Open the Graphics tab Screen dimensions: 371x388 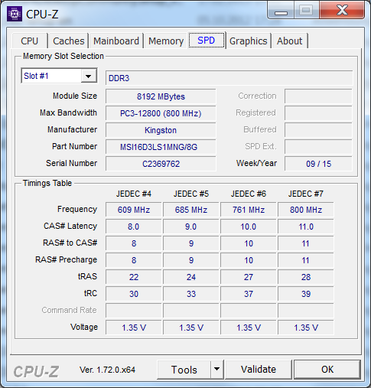click(249, 41)
